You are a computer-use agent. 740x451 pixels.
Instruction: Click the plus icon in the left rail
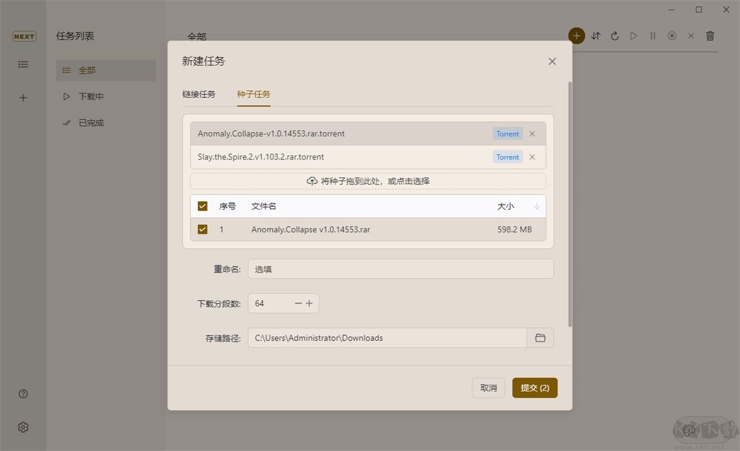23,98
